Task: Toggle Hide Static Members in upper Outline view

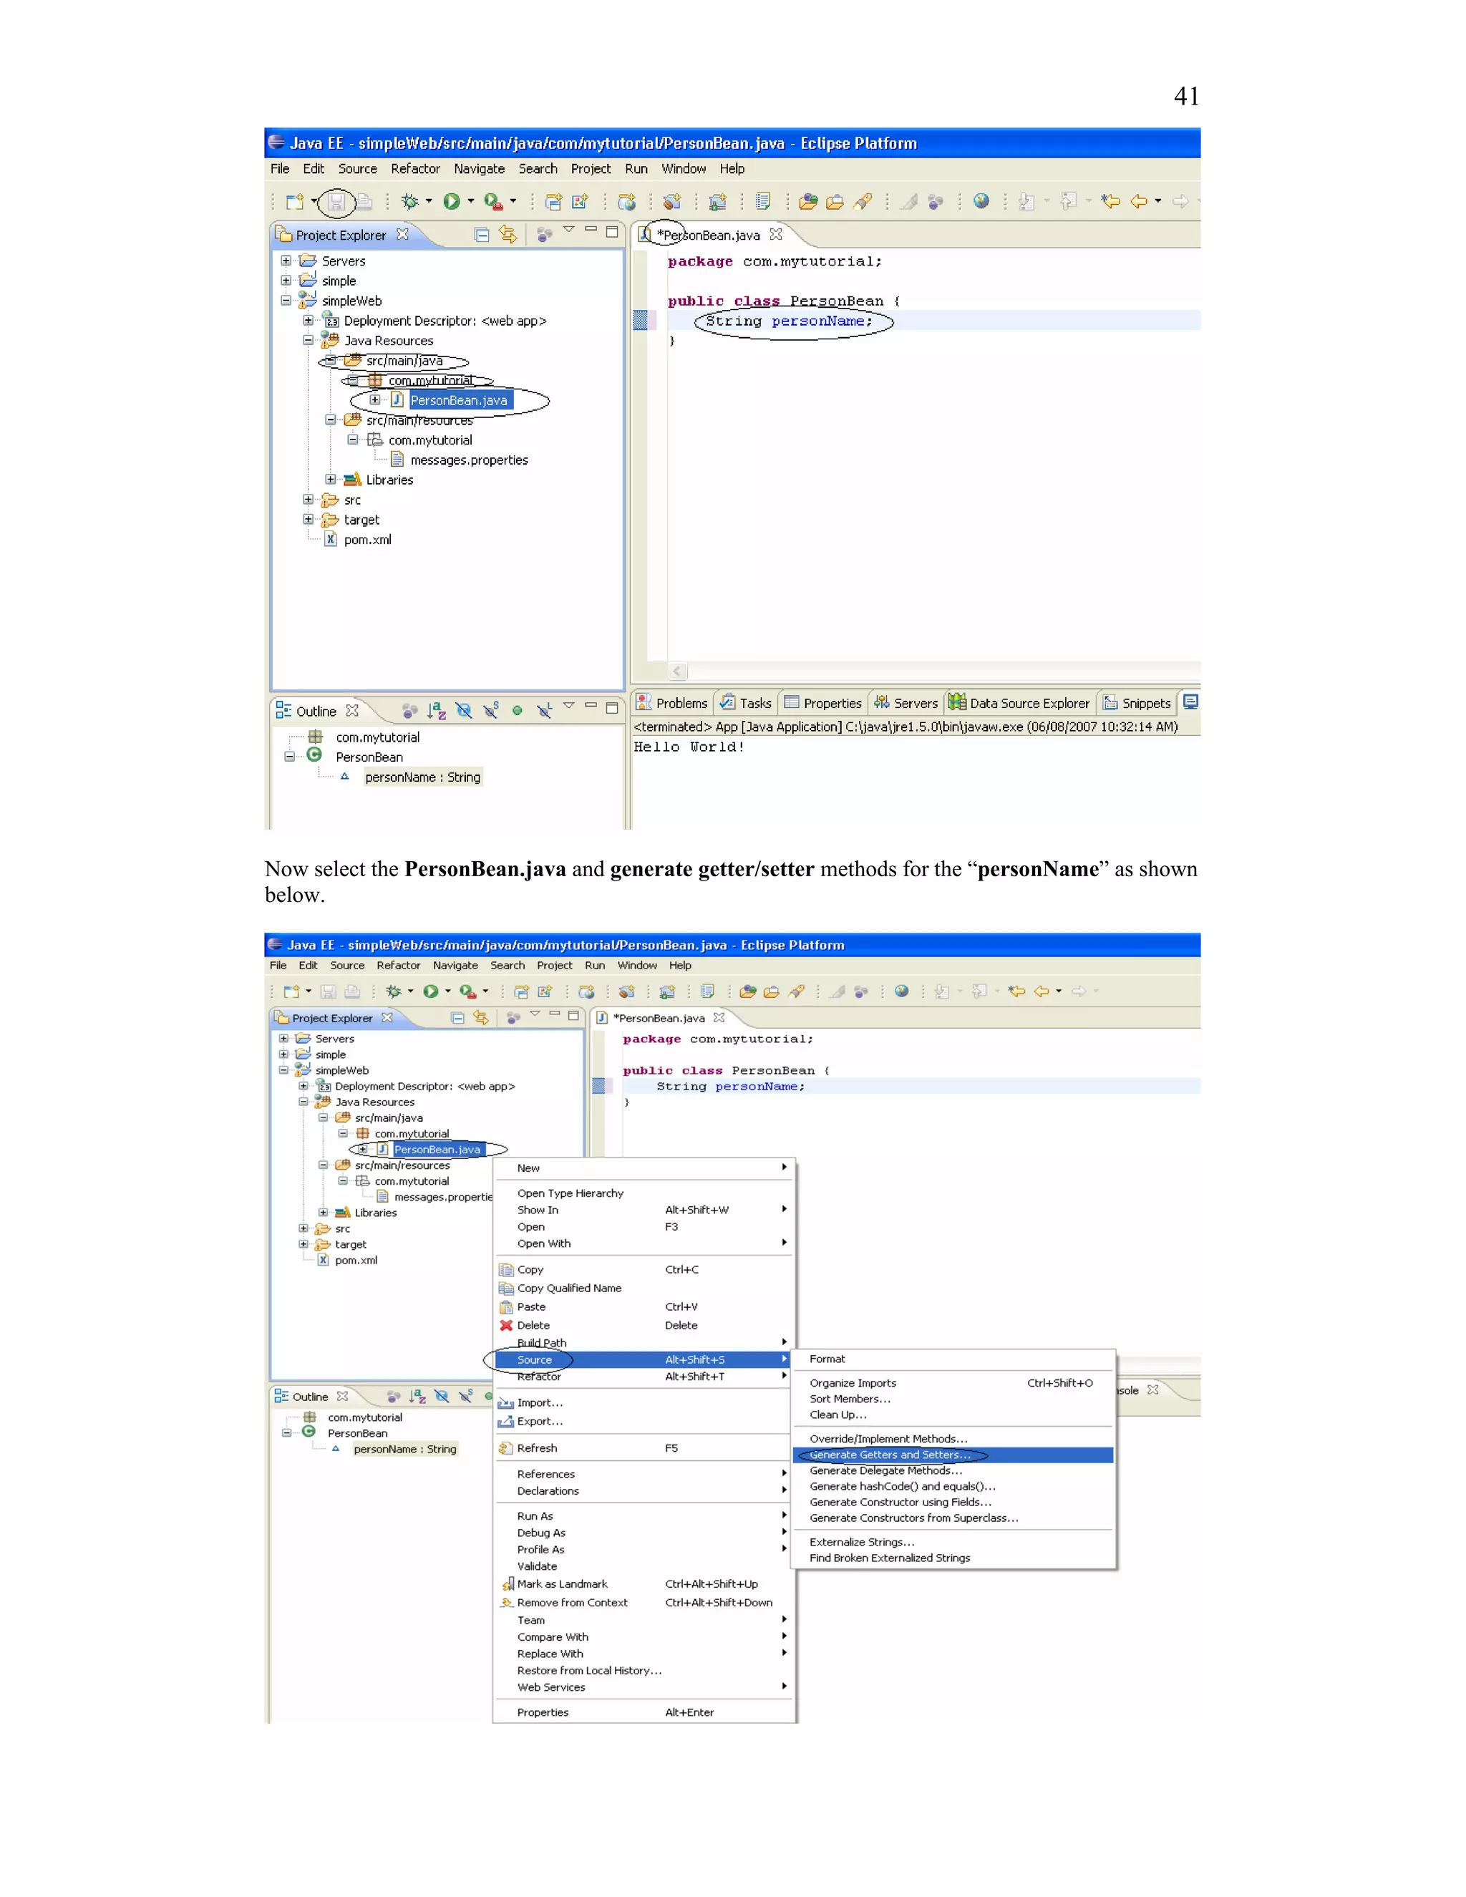Action: click(490, 711)
